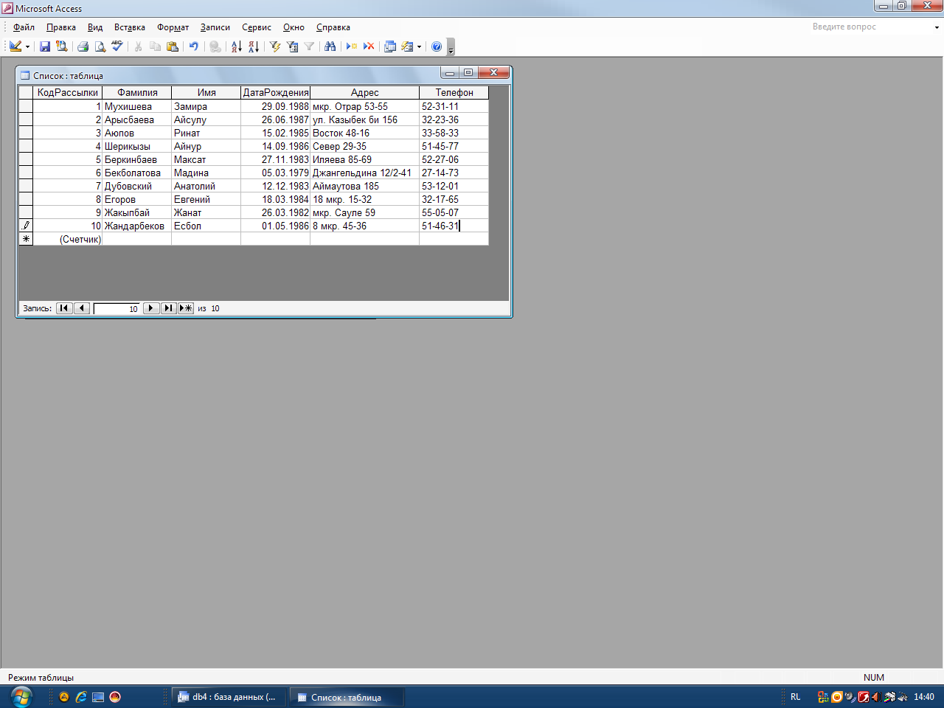Open Print Preview icon

(100, 46)
